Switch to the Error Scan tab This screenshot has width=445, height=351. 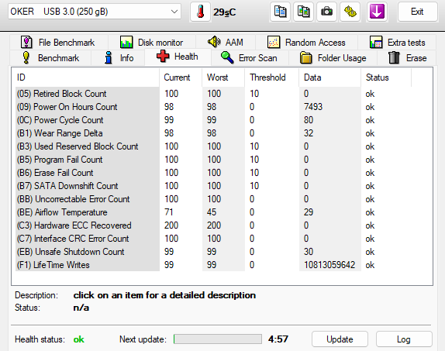coord(249,58)
